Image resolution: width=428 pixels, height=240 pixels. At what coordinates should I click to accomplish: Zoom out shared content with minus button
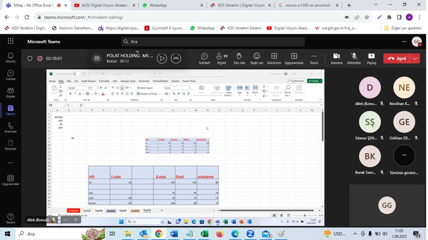66,219
